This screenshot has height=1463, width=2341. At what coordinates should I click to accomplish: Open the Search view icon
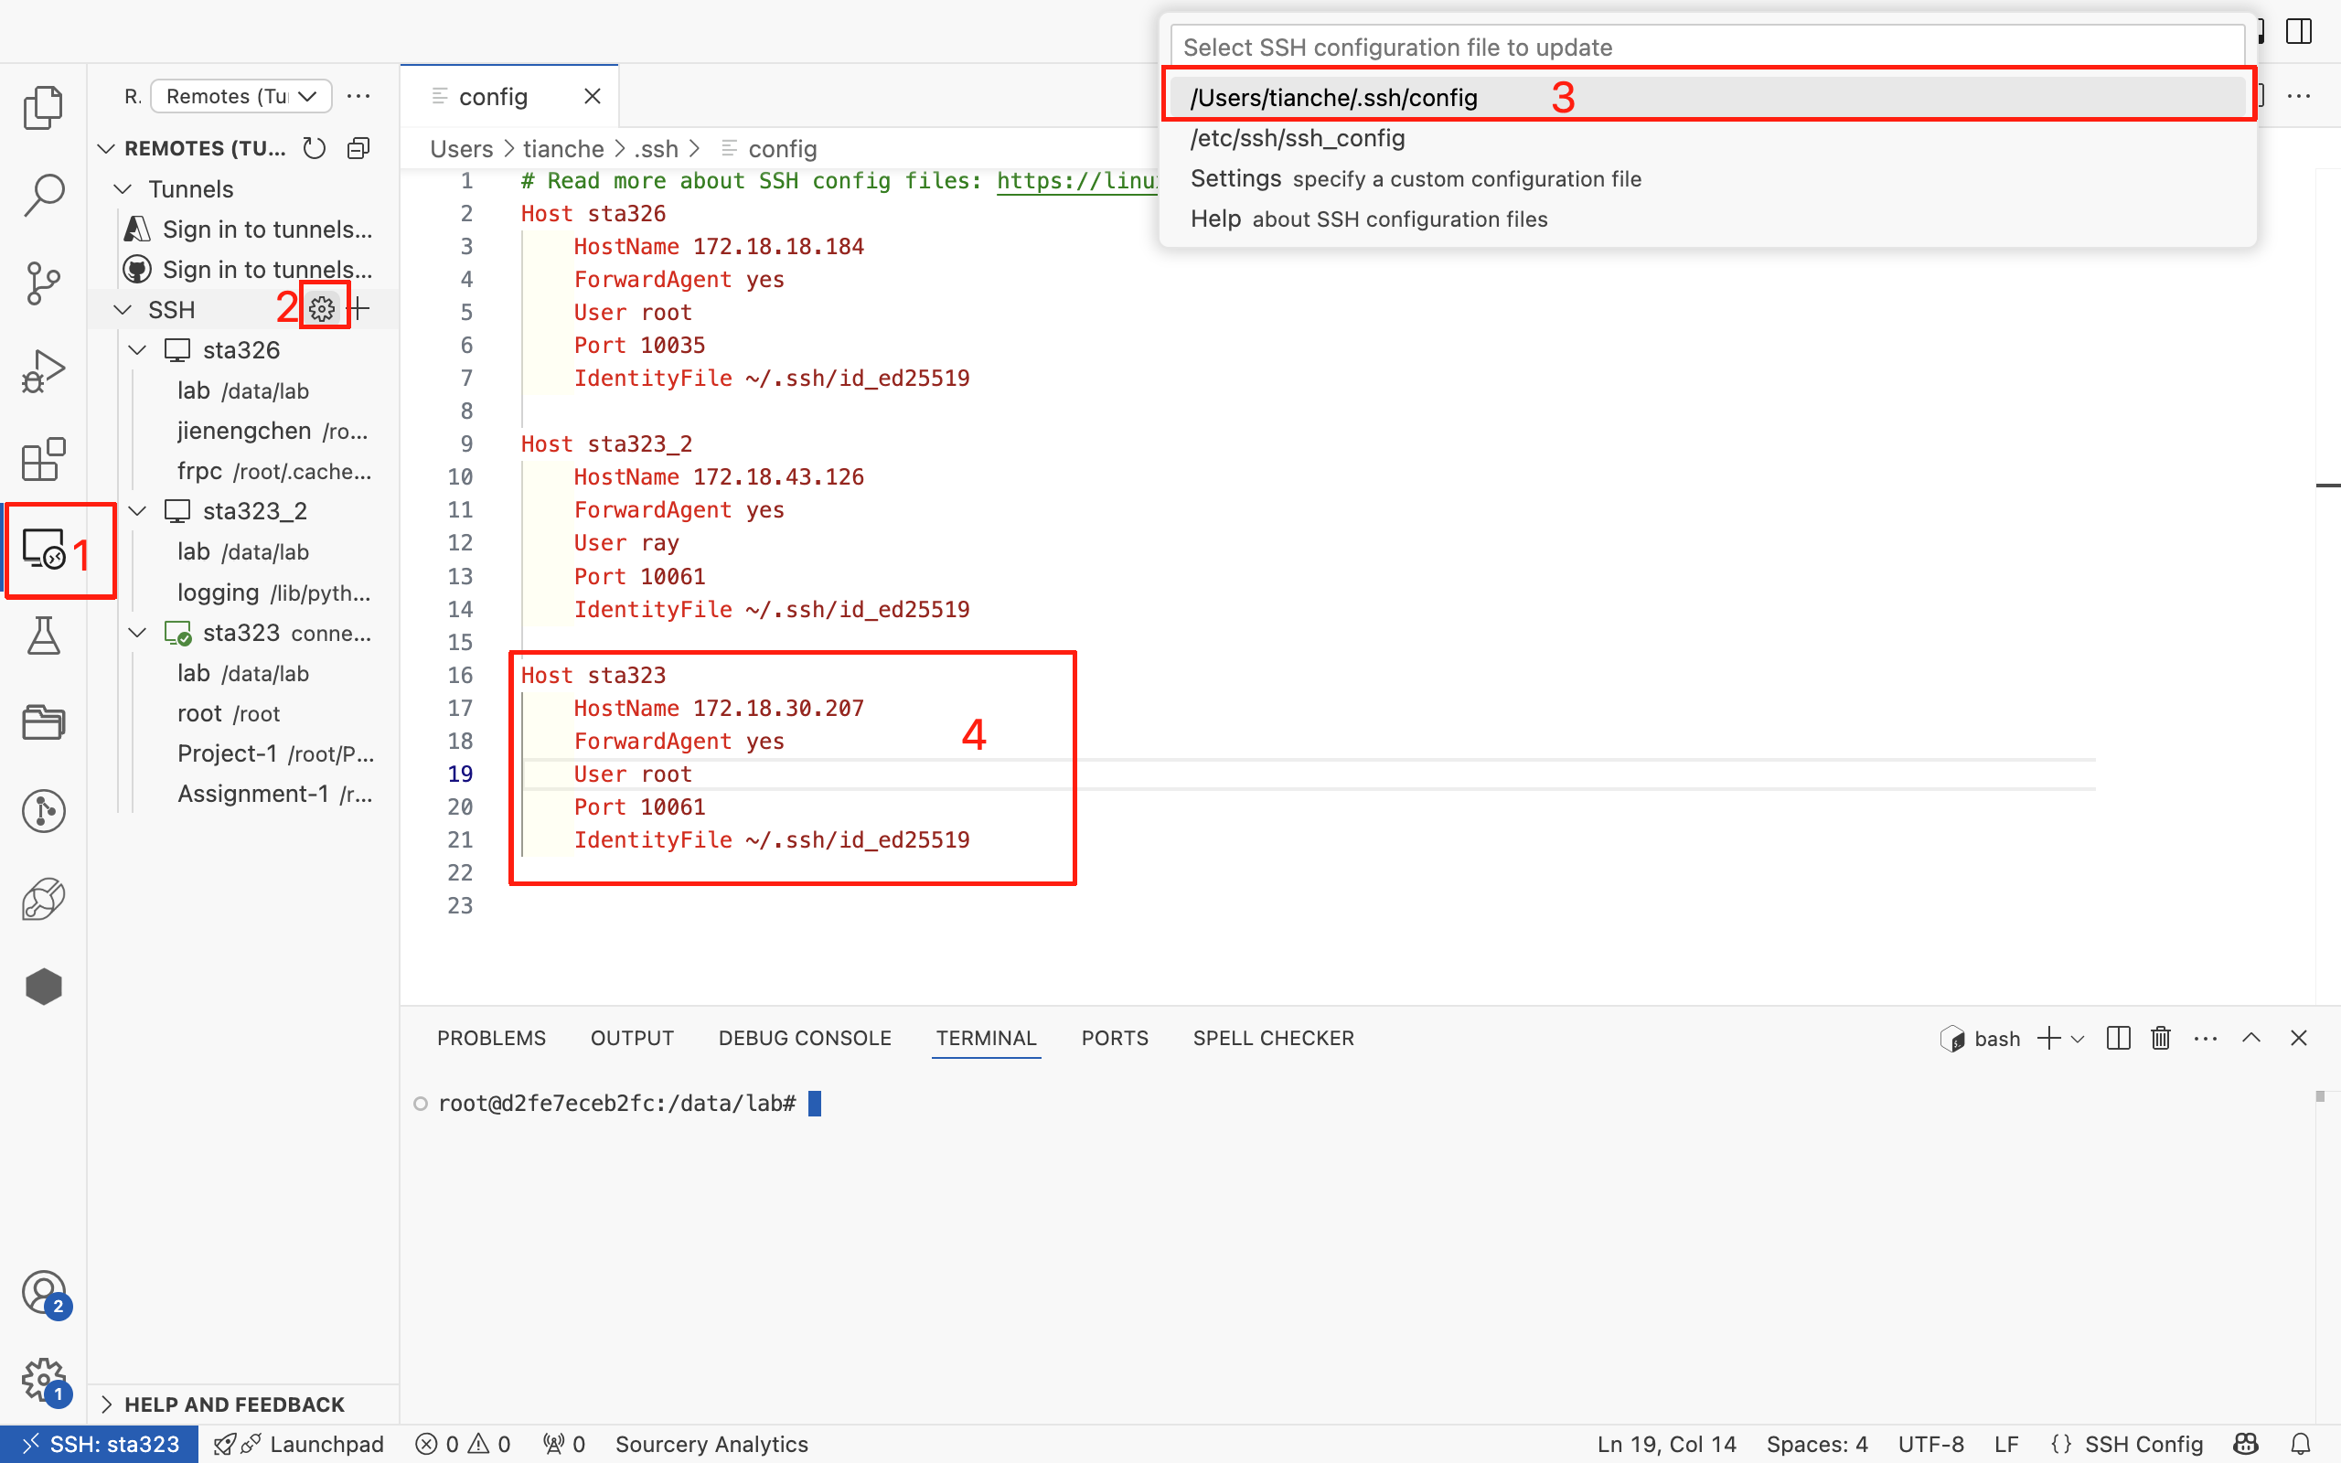click(43, 195)
